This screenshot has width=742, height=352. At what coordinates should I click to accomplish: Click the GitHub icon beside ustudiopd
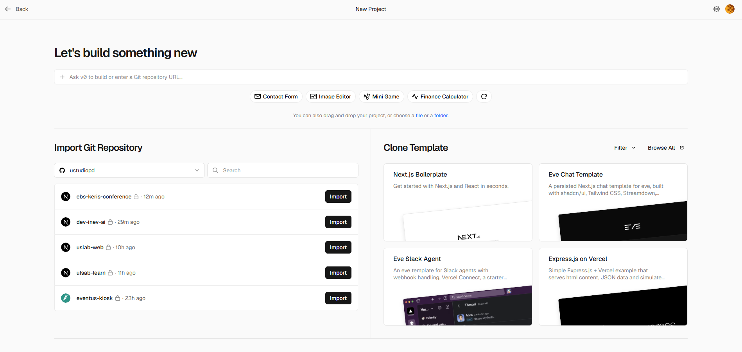click(62, 170)
